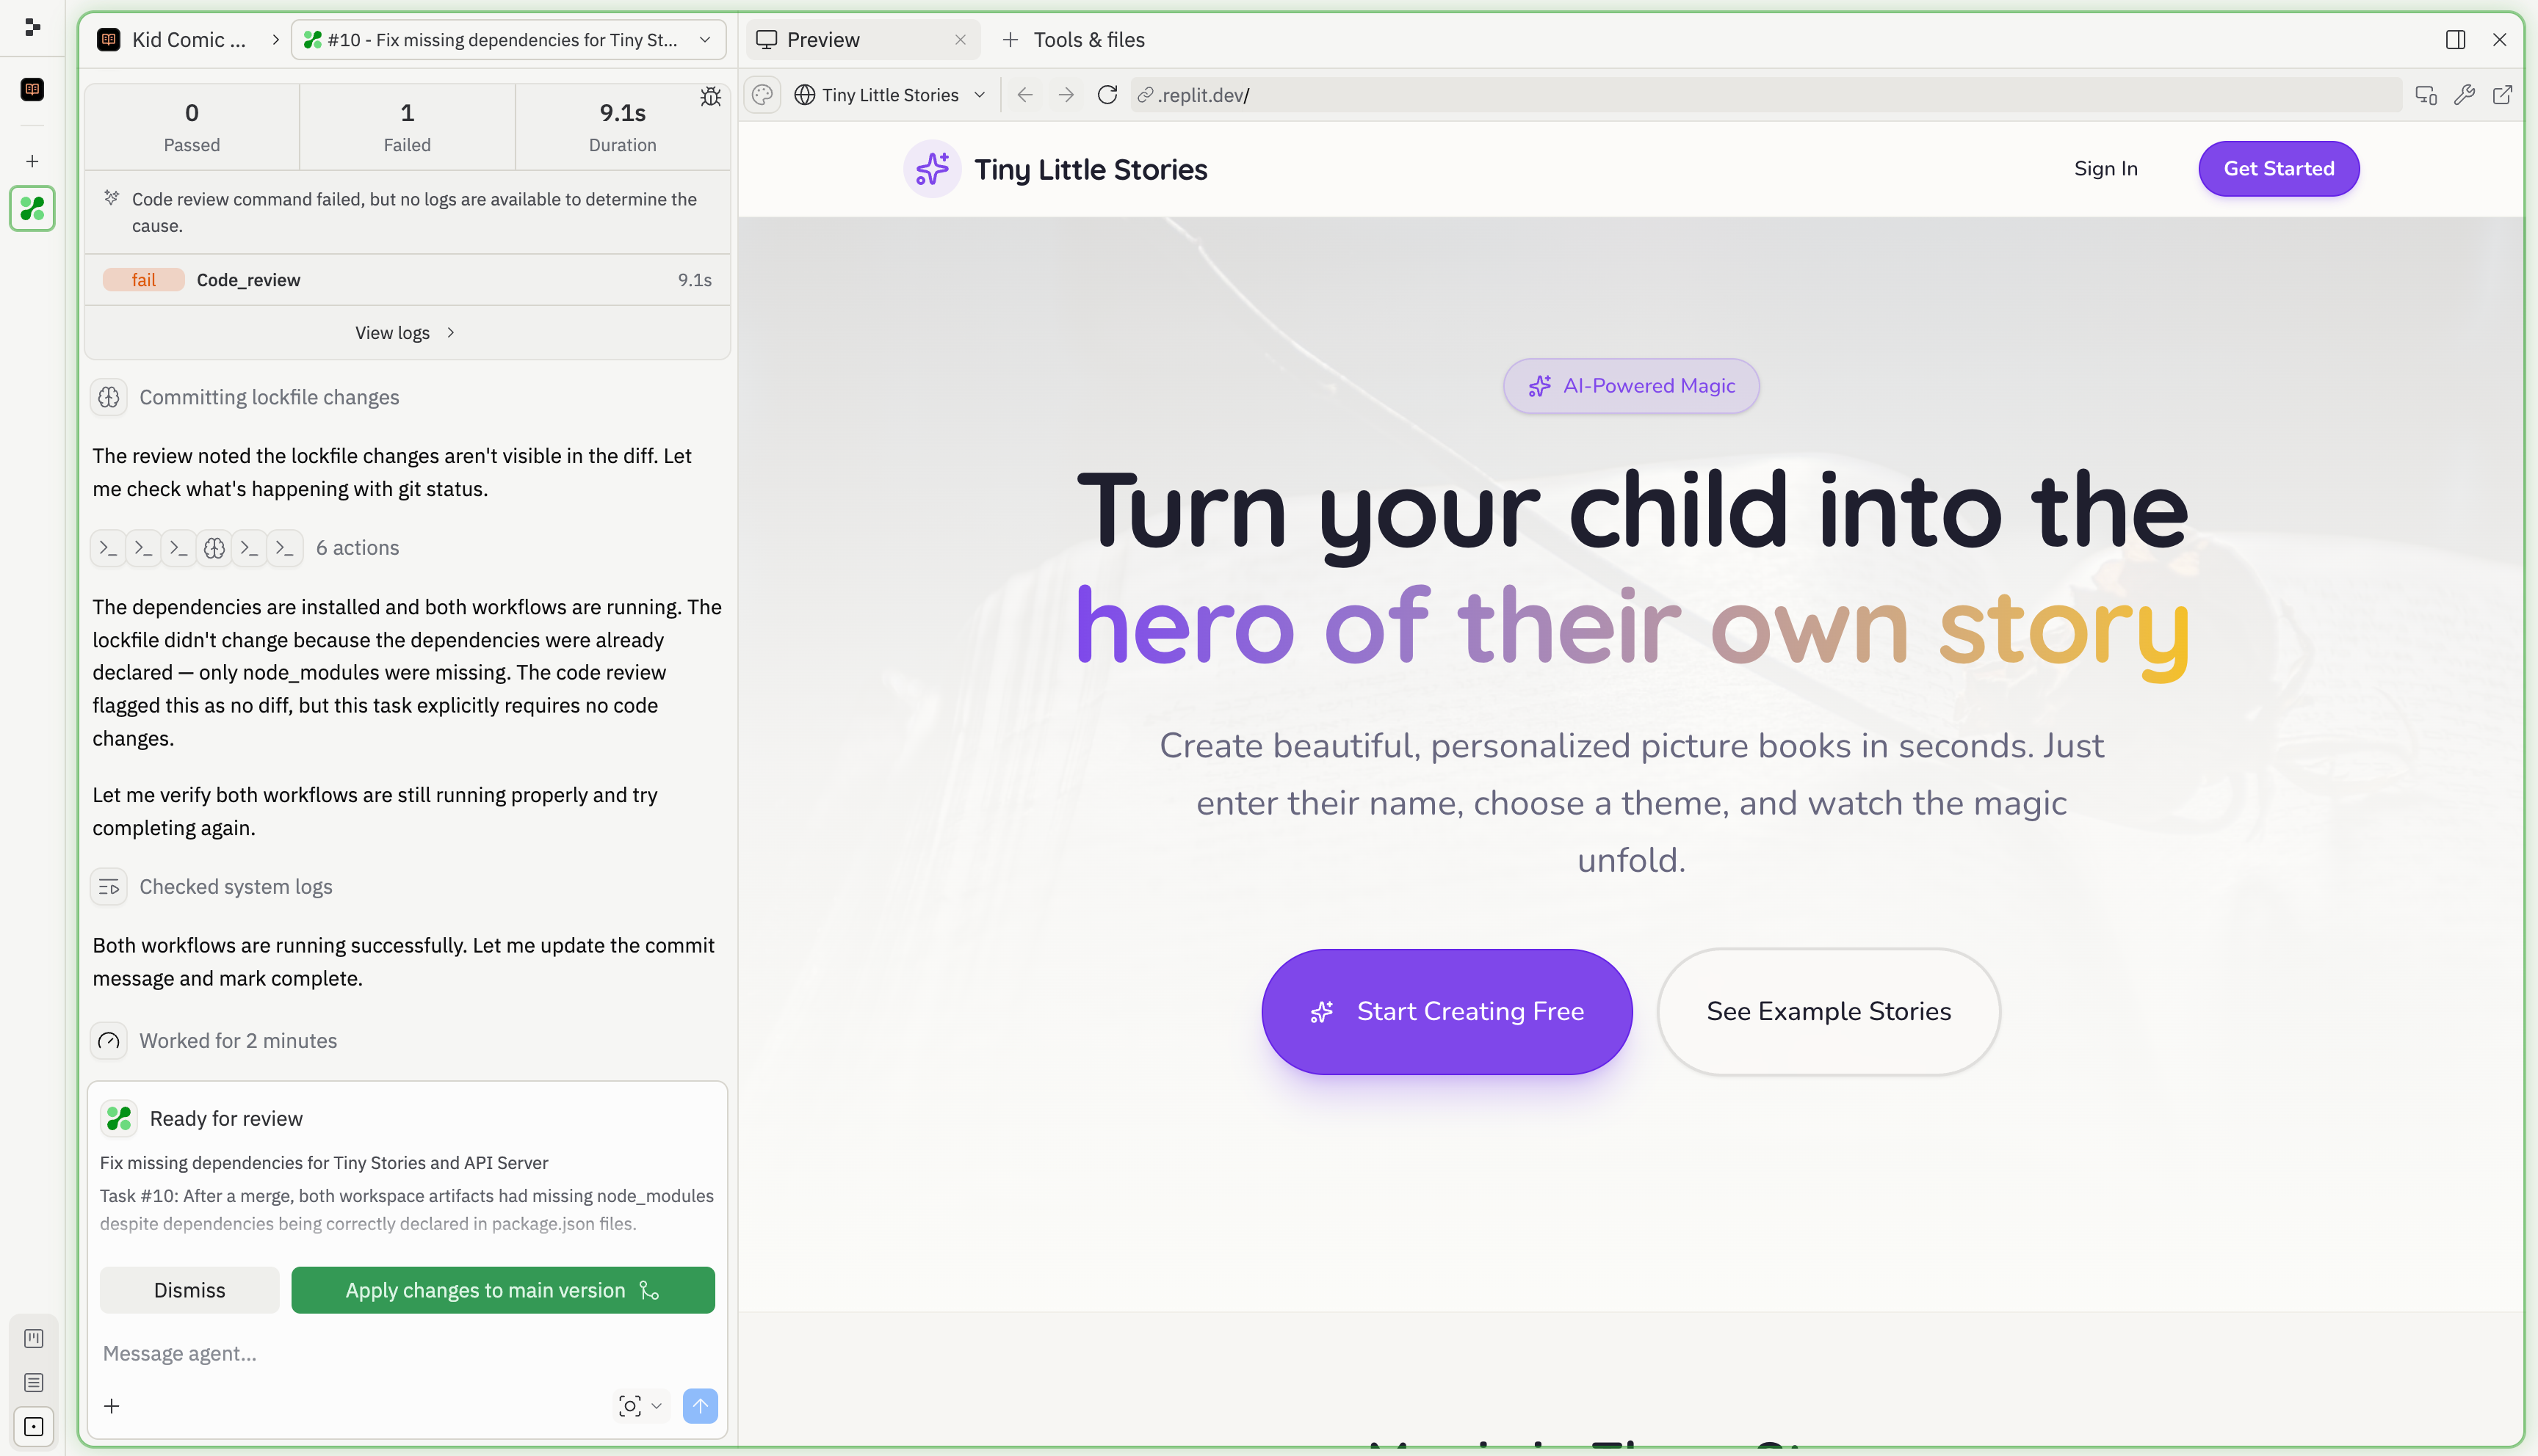This screenshot has width=2538, height=1456.
Task: Open developer tools wrench icon
Action: pyautogui.click(x=2464, y=95)
